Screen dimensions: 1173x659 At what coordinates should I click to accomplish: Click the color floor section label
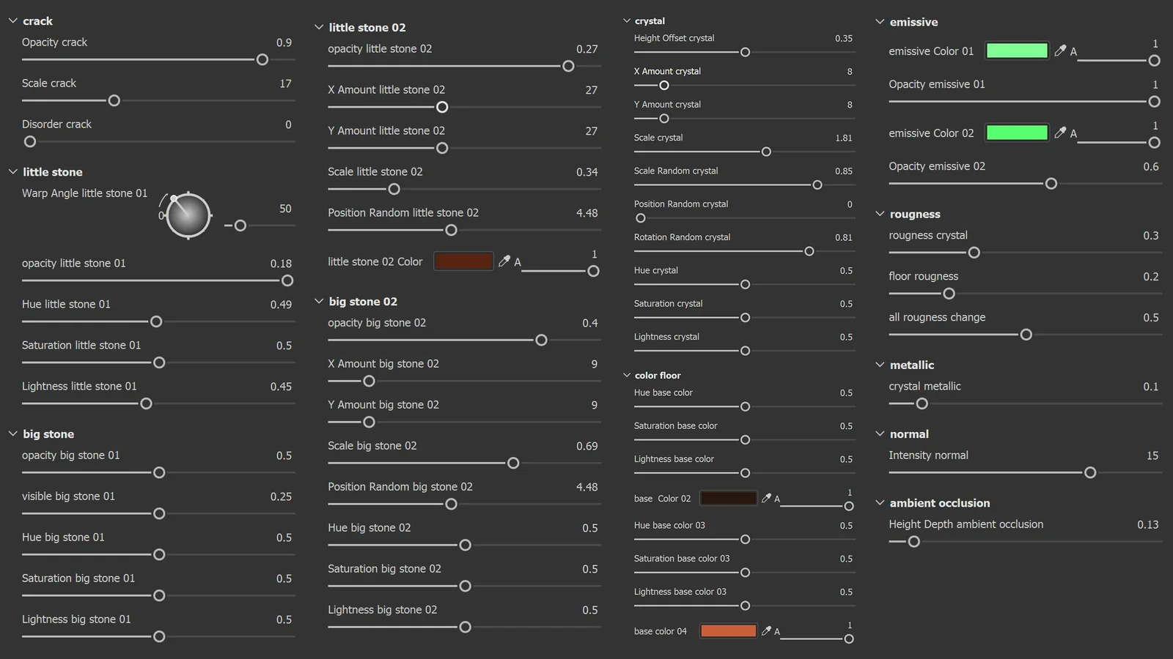(x=658, y=375)
